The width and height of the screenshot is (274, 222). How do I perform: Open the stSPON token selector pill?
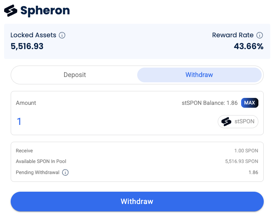(x=238, y=122)
